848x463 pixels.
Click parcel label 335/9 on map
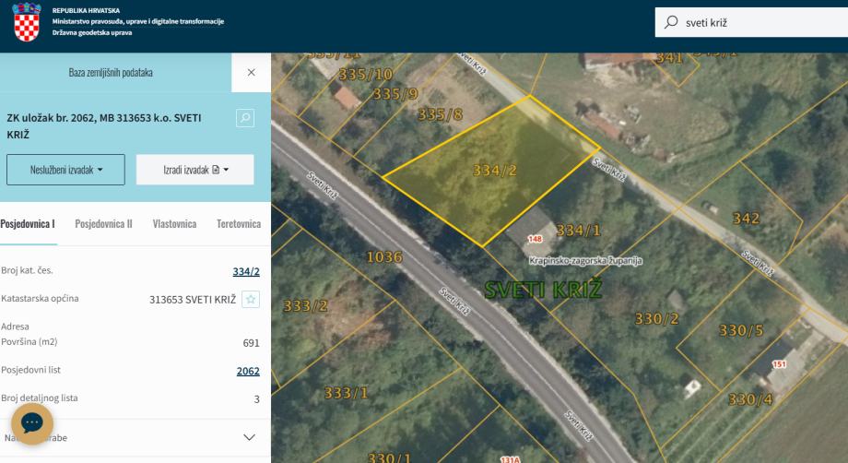click(x=395, y=94)
